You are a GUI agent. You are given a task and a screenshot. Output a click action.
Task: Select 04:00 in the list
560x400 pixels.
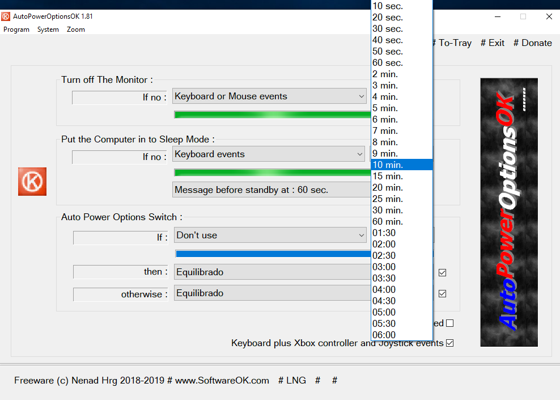[402, 289]
